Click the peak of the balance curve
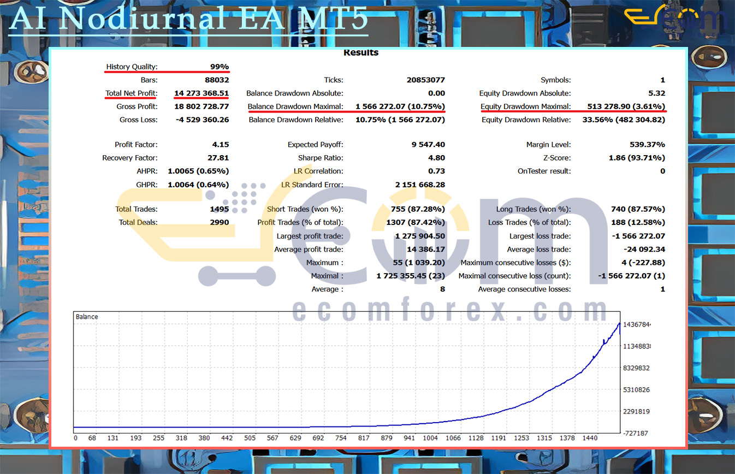This screenshot has width=735, height=474. [x=619, y=323]
